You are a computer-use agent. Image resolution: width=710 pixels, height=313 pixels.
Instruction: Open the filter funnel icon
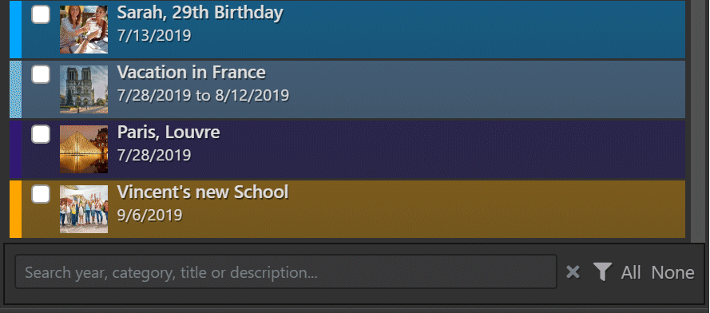point(603,272)
